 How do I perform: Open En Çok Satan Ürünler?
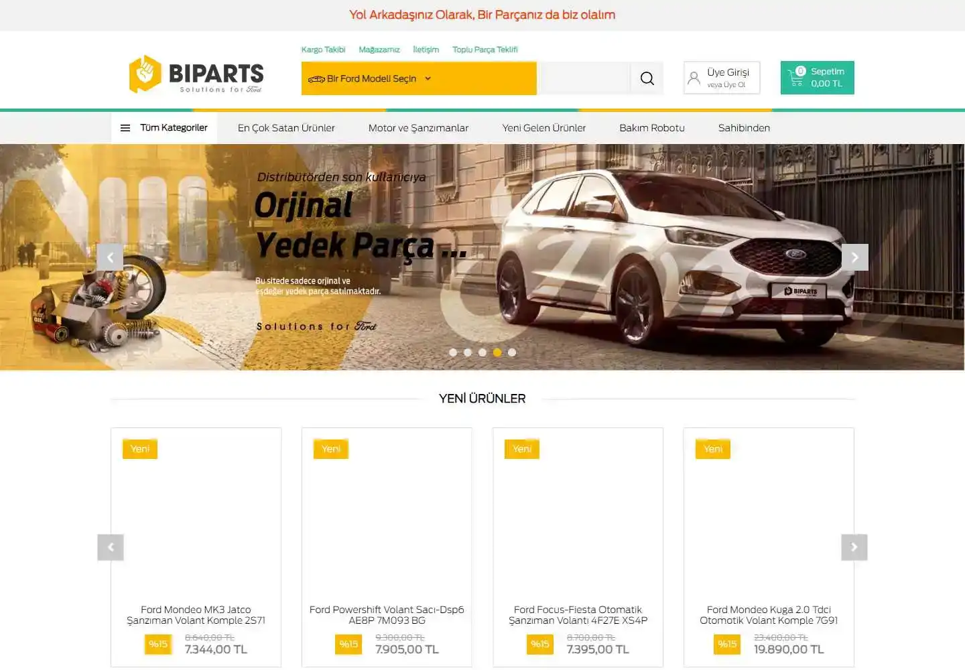pyautogui.click(x=286, y=128)
